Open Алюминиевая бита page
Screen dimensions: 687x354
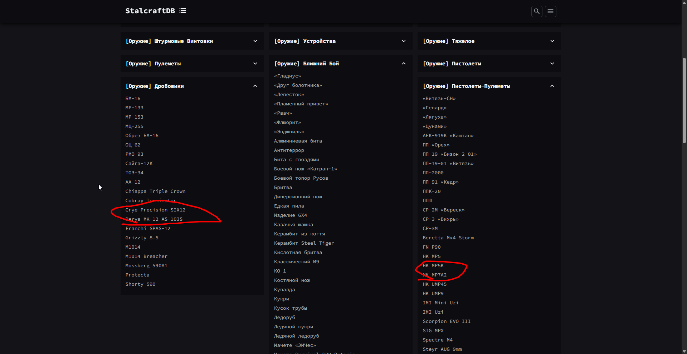tap(298, 141)
